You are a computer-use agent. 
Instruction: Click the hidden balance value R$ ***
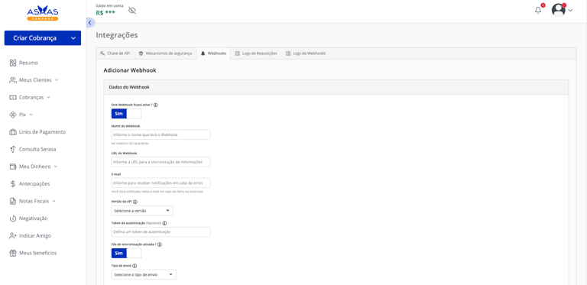click(x=105, y=12)
